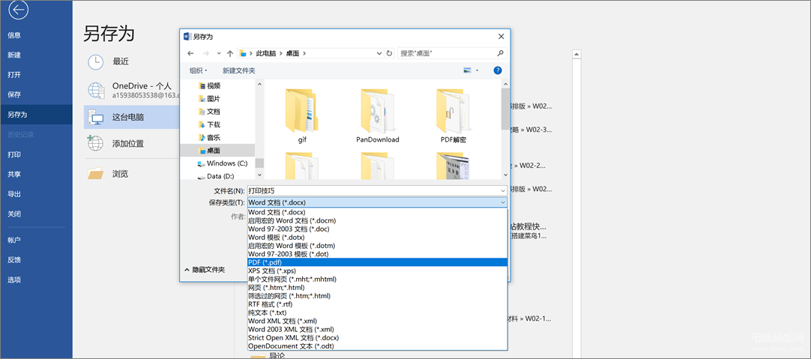Choose RTF 格式 (*.rtf) file type

coord(377,304)
